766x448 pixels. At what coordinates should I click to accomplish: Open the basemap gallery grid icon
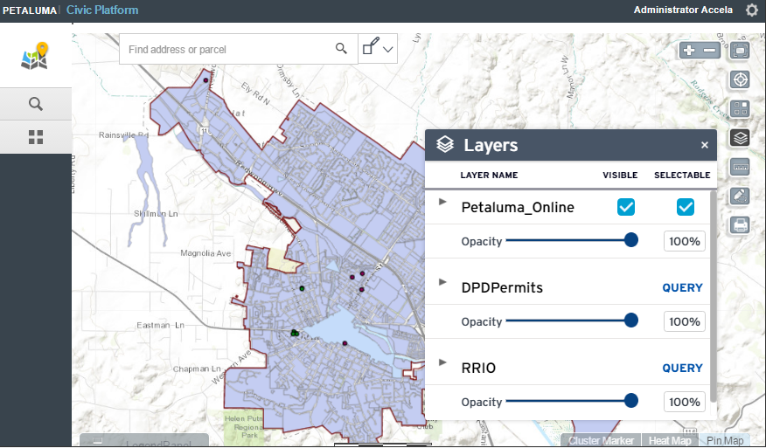[x=740, y=109]
